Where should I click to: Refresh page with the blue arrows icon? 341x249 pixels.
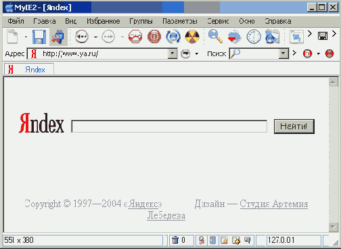click(x=173, y=37)
